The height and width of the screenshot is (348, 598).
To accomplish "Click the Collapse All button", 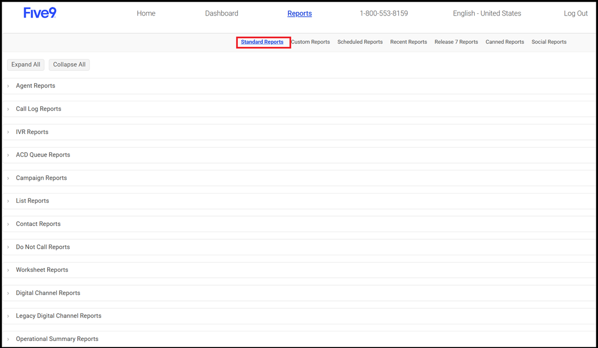I will [70, 65].
